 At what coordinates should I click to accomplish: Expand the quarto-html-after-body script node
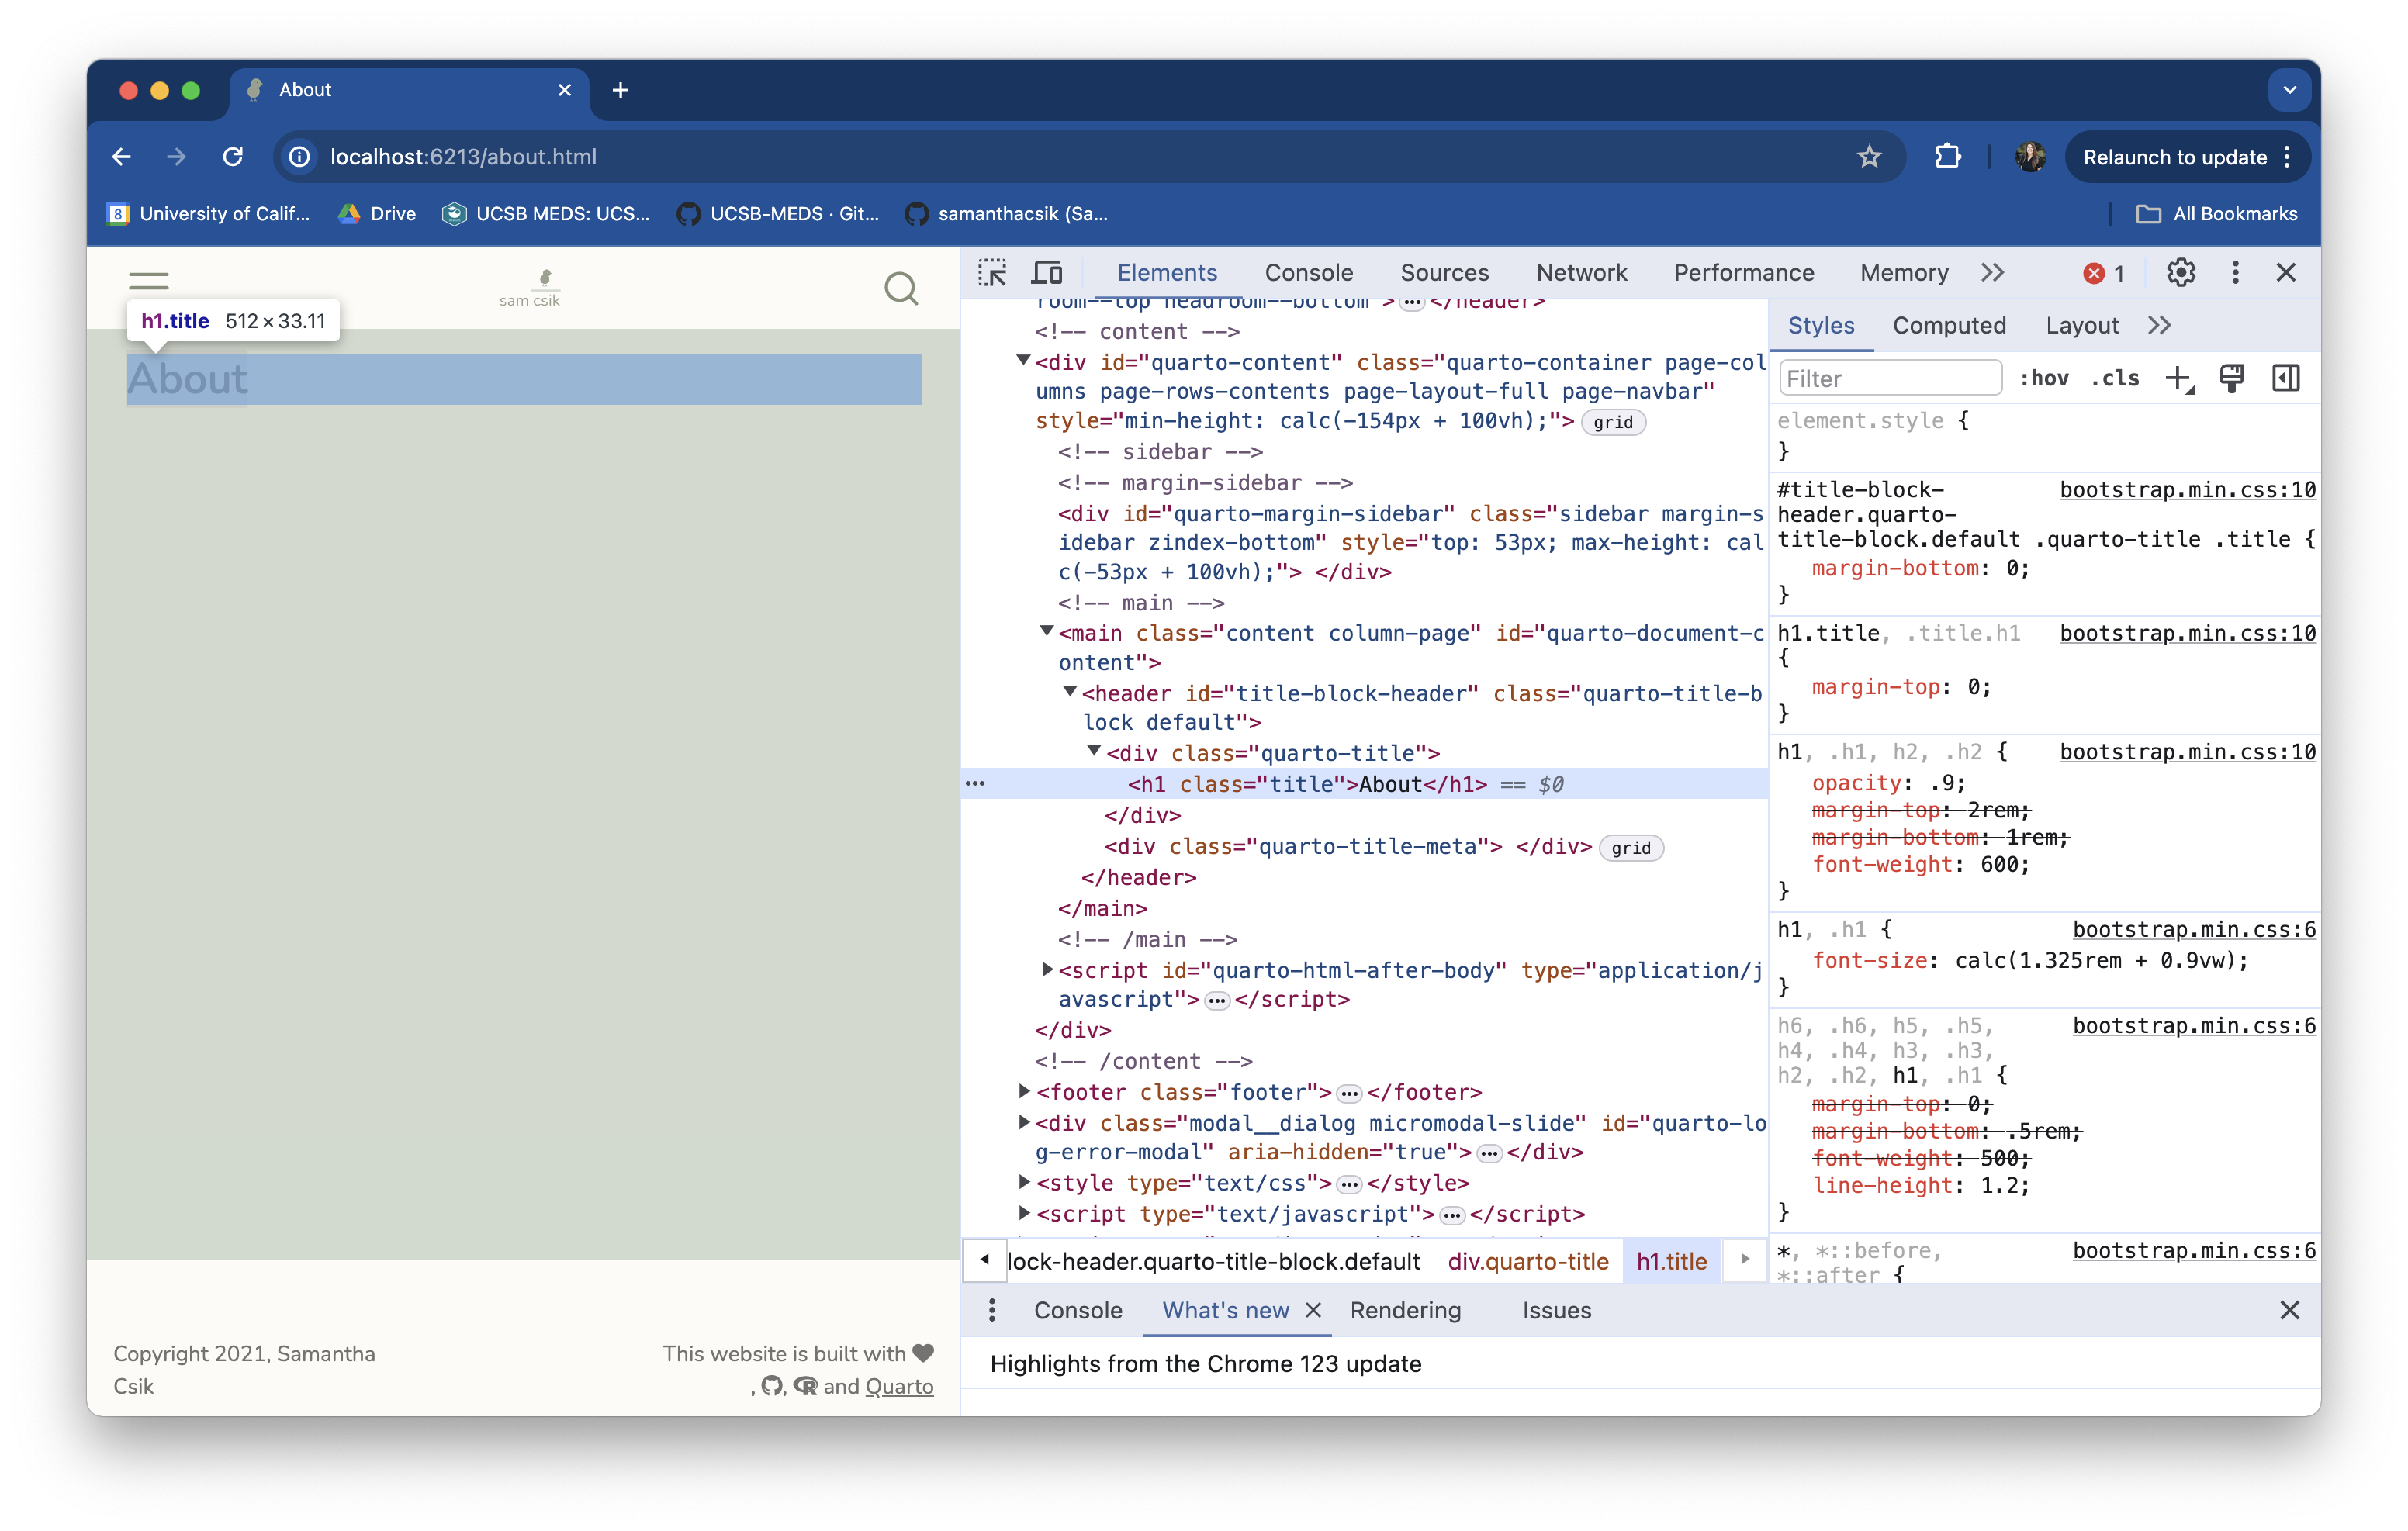tap(1046, 970)
